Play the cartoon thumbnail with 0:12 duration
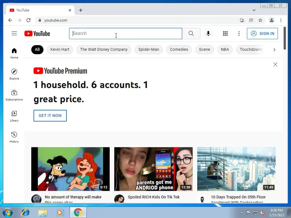This screenshot has height=218, width=291. click(x=70, y=169)
